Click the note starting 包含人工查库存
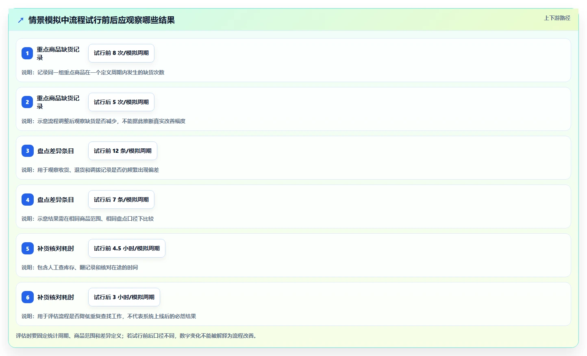Image resolution: width=587 pixels, height=356 pixels. (x=80, y=267)
